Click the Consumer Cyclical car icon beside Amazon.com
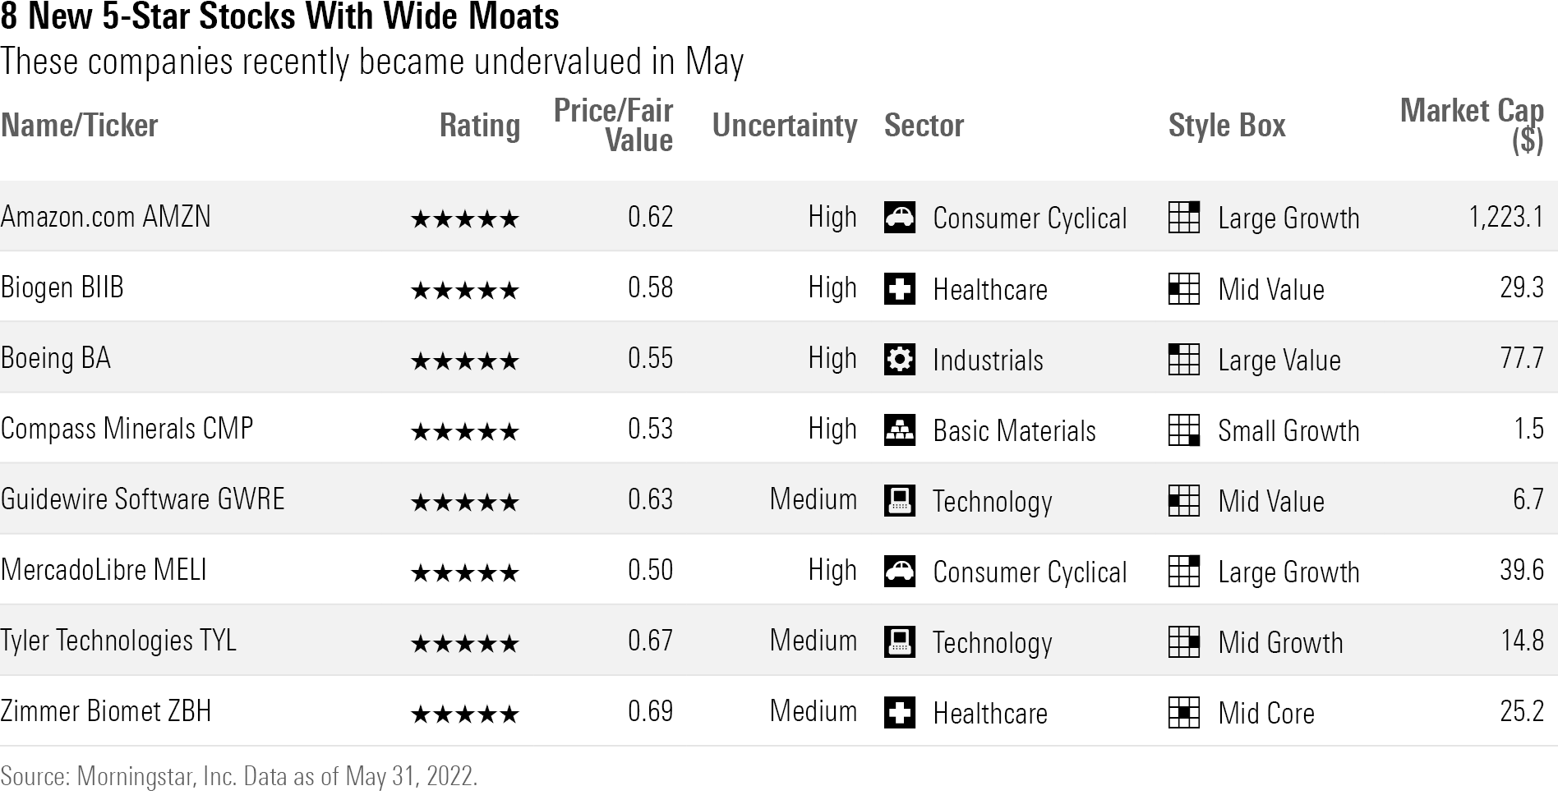Viewport: 1558px width, 795px height. coord(899,218)
